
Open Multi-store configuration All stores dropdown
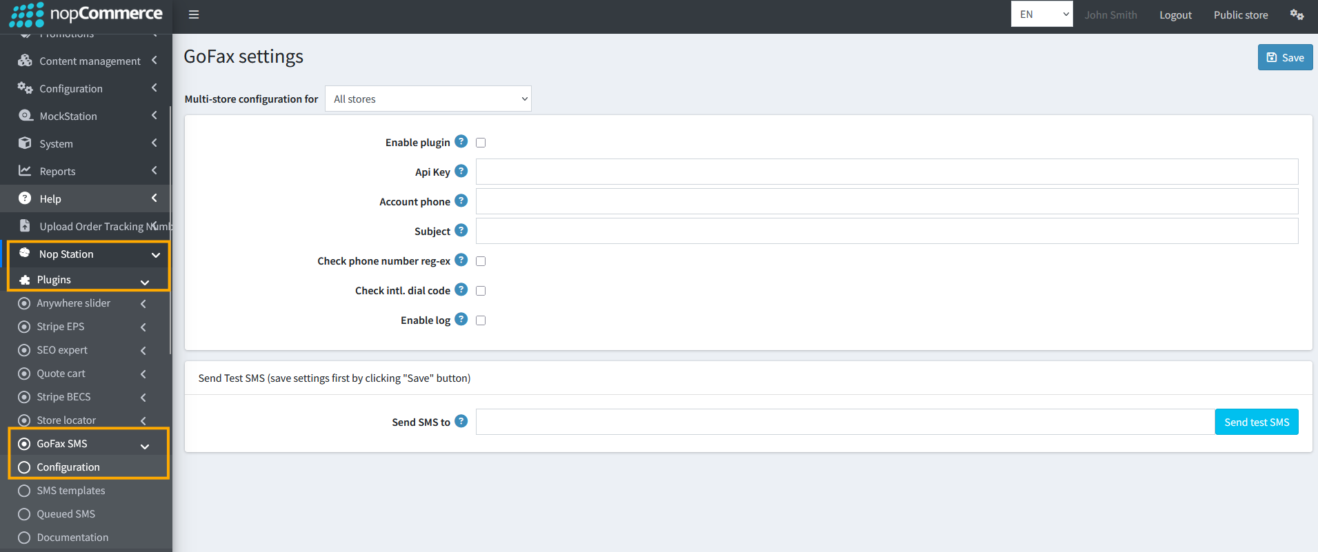(x=428, y=99)
